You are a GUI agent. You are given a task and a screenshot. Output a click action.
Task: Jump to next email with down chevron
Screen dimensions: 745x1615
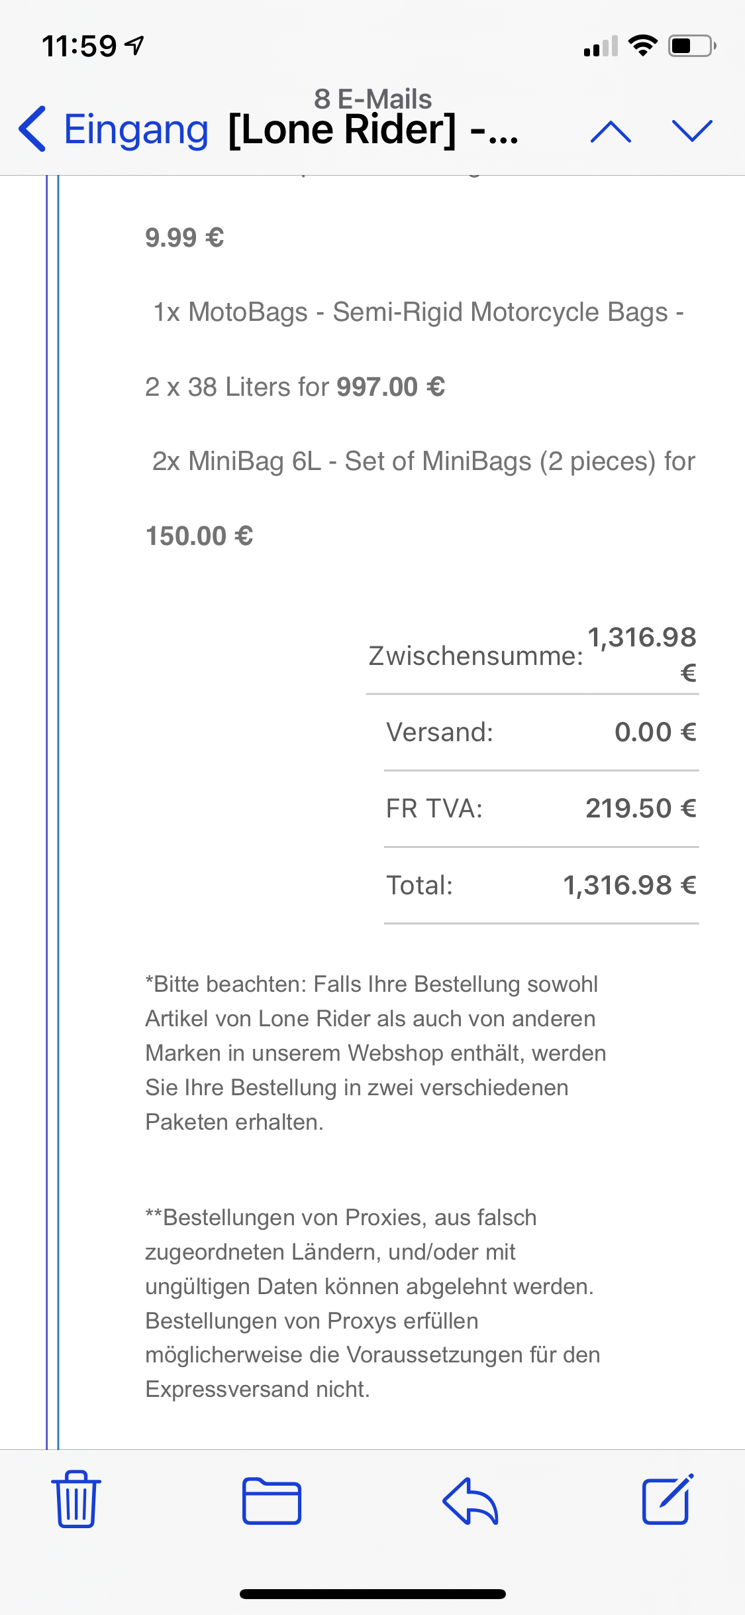click(692, 131)
